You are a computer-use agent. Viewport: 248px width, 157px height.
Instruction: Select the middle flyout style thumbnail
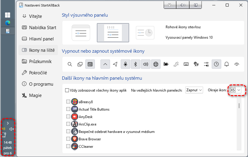coord(113,33)
